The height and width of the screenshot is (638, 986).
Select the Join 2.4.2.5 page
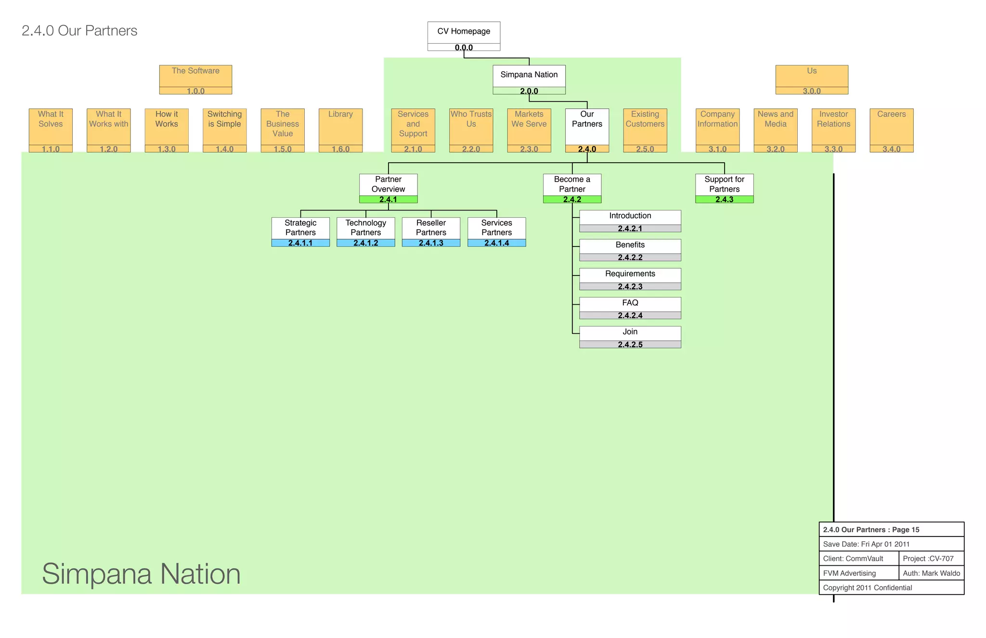tap(630, 337)
